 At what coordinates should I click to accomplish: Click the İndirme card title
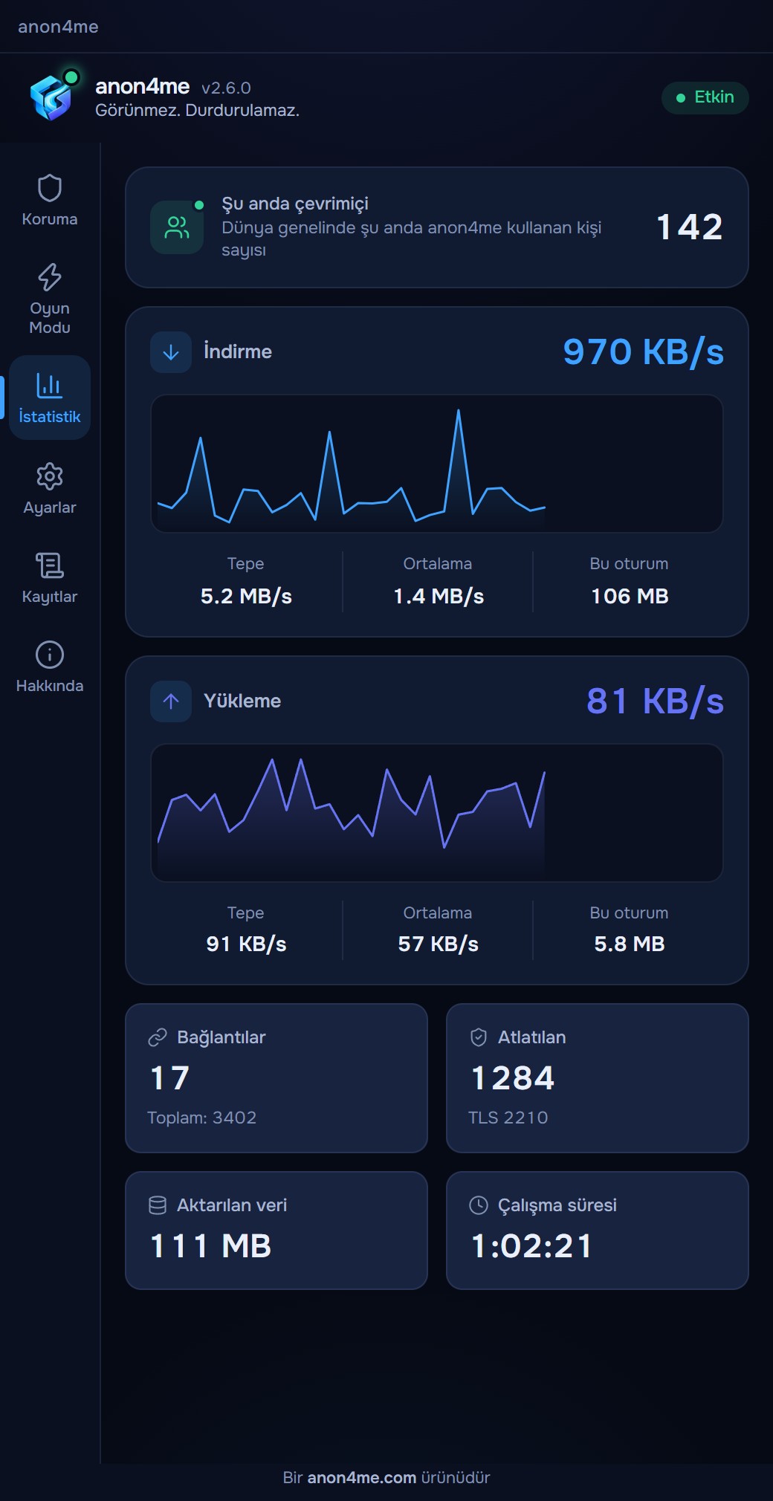(x=238, y=351)
